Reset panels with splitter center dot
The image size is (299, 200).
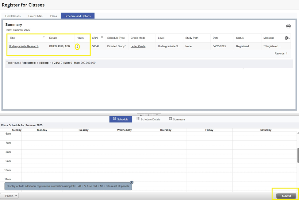point(149,115)
